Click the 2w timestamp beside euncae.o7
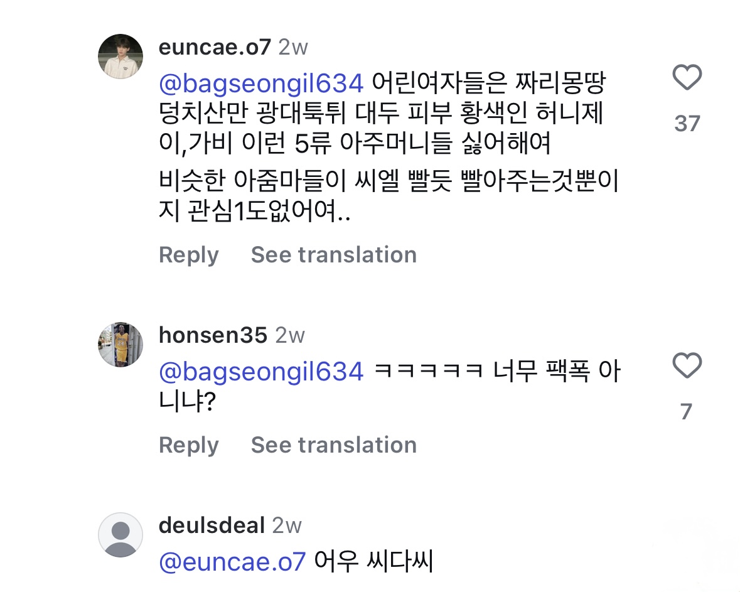Image resolution: width=740 pixels, height=592 pixels. coord(293,47)
